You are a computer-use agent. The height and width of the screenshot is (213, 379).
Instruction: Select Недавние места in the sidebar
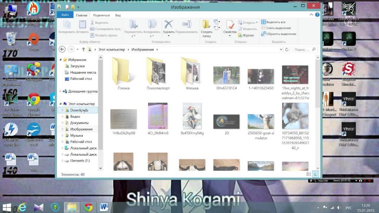(x=83, y=72)
